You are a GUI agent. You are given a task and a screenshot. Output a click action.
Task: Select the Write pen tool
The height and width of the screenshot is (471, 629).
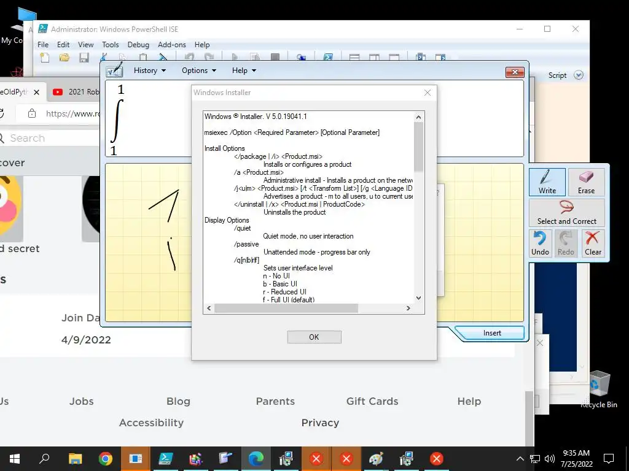point(547,182)
